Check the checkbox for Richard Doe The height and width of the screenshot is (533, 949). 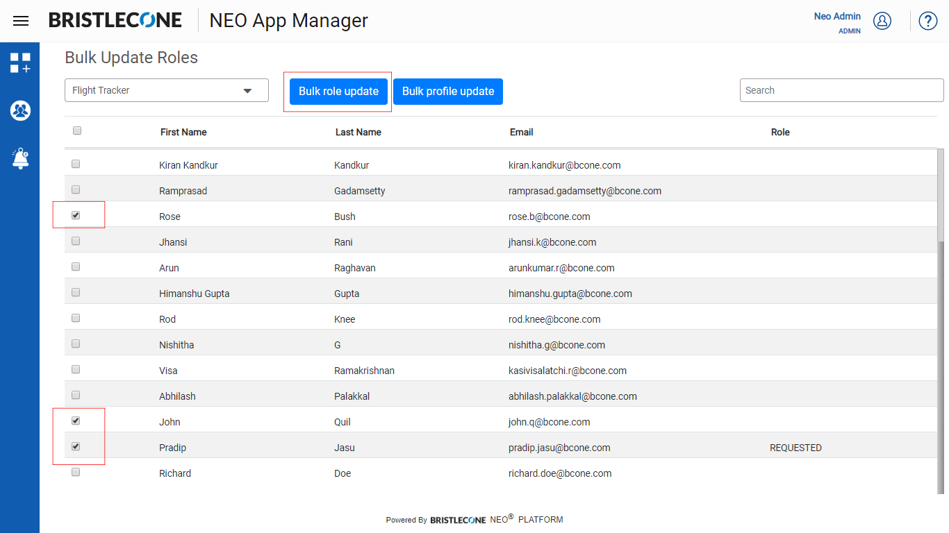(x=76, y=472)
